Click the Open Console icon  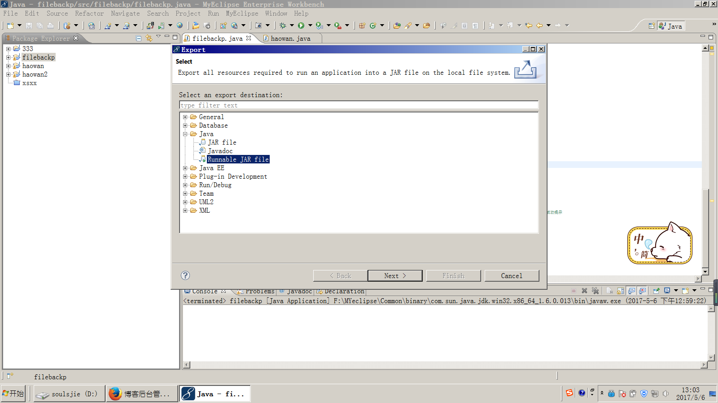[685, 291]
